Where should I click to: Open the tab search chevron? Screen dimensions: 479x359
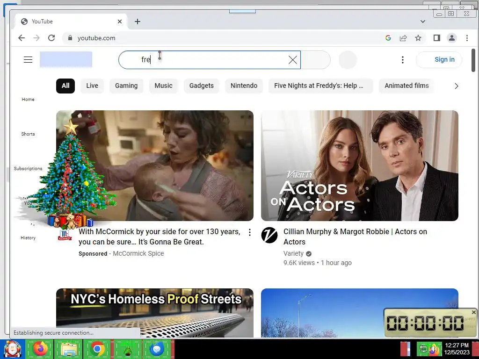[423, 22]
